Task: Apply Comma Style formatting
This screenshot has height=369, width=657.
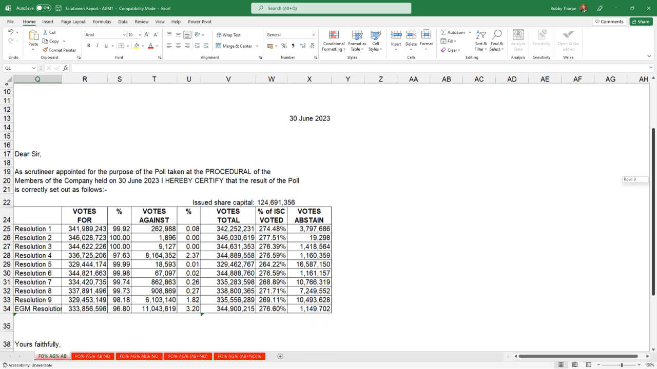Action: [293, 46]
